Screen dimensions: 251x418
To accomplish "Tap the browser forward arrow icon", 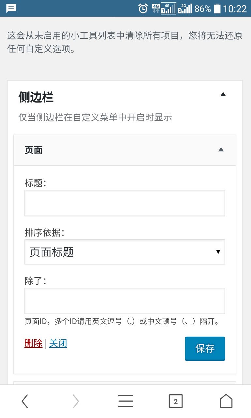I will [76, 401].
